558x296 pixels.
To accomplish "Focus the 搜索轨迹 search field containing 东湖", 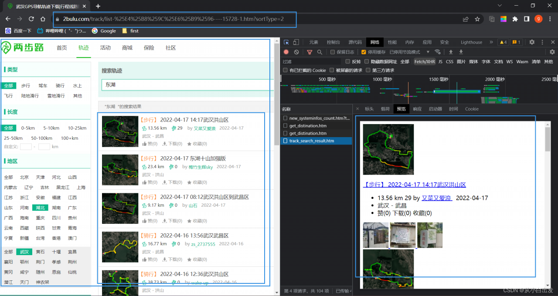I will pyautogui.click(x=188, y=85).
